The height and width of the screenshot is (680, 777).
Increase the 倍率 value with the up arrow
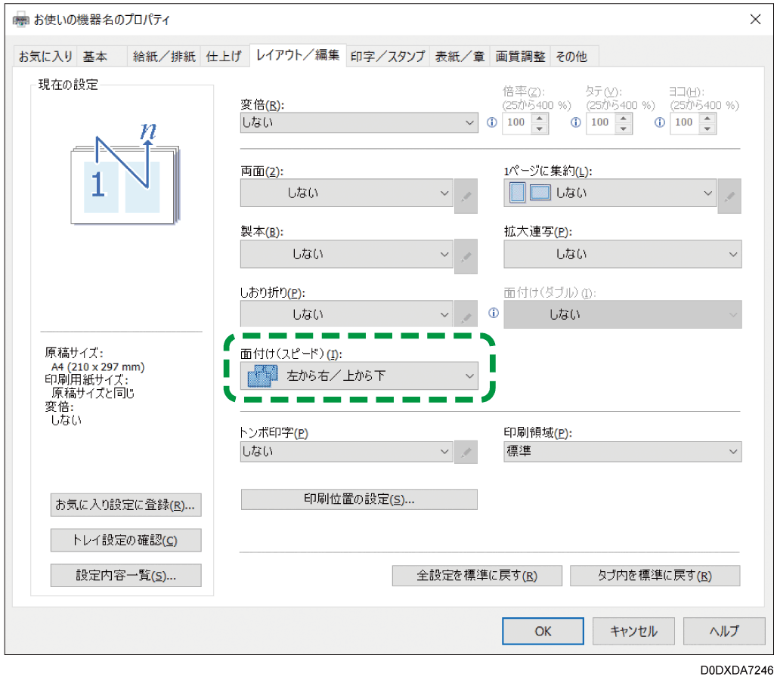tap(540, 118)
